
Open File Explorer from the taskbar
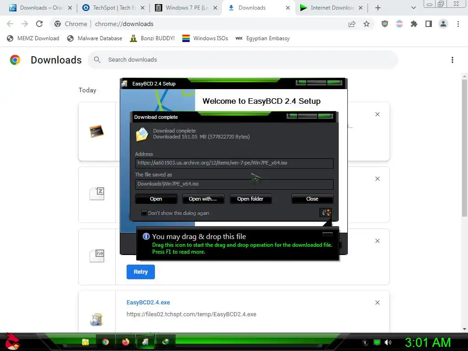(85, 342)
